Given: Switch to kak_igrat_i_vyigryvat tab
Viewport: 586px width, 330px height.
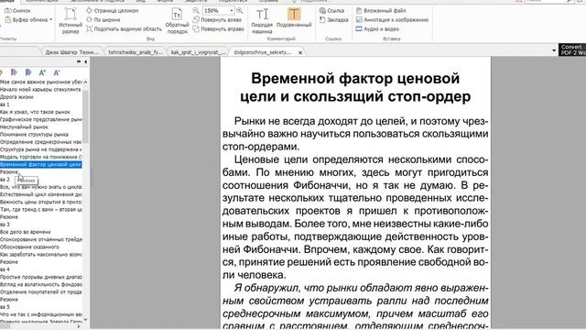Looking at the screenshot, I should (198, 52).
